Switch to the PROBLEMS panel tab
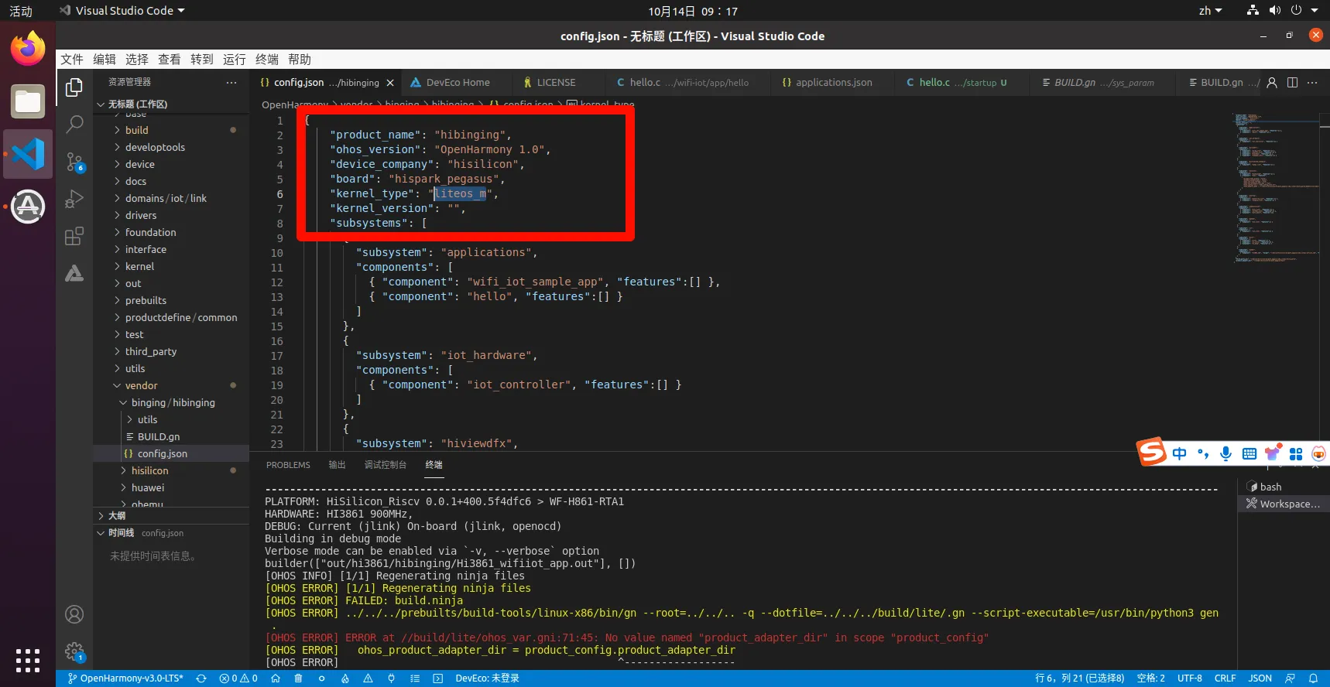 click(x=288, y=465)
